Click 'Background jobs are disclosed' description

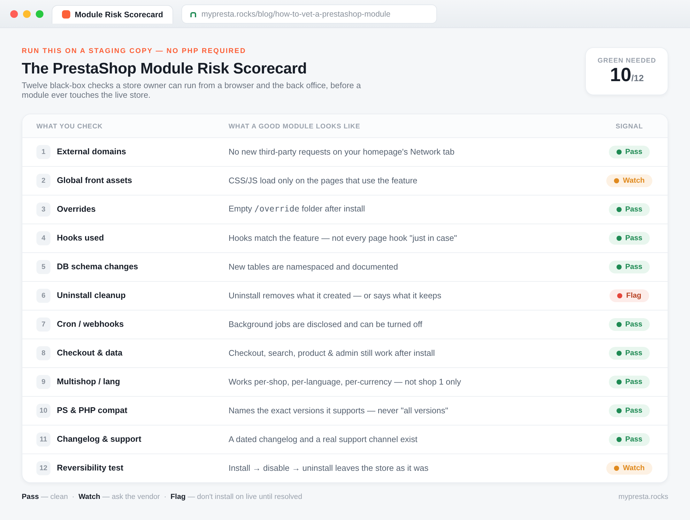pyautogui.click(x=325, y=324)
